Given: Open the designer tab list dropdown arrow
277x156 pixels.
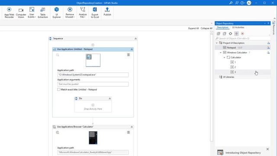Looking at the screenshot, I should point(212,23).
